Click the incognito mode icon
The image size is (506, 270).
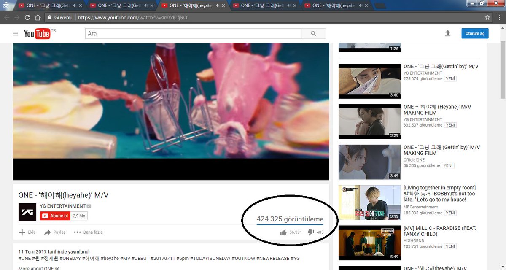[x=6, y=6]
